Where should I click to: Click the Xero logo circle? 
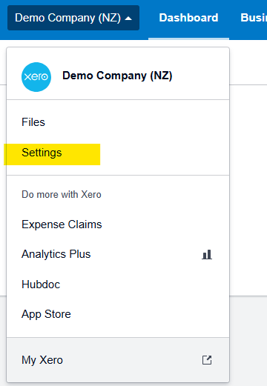[x=36, y=77]
